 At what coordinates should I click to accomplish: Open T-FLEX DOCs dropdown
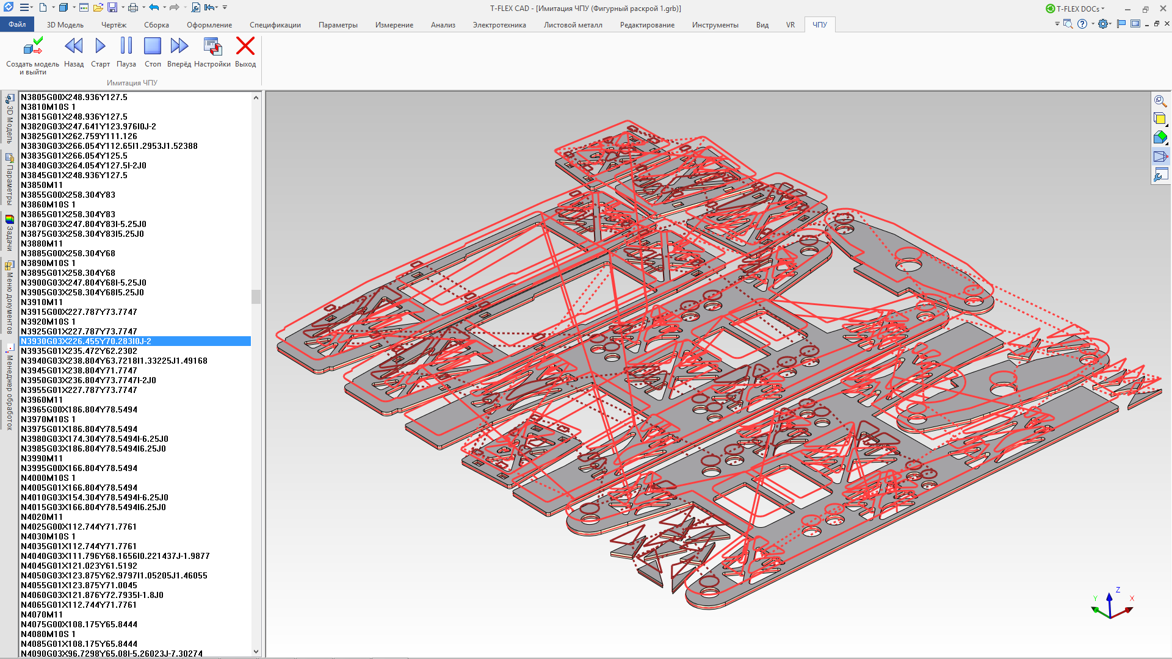pos(1076,9)
